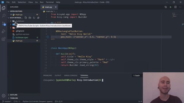Open the Source Control view
Image resolution: width=184 pixels, height=103 pixels.
coord(4,23)
